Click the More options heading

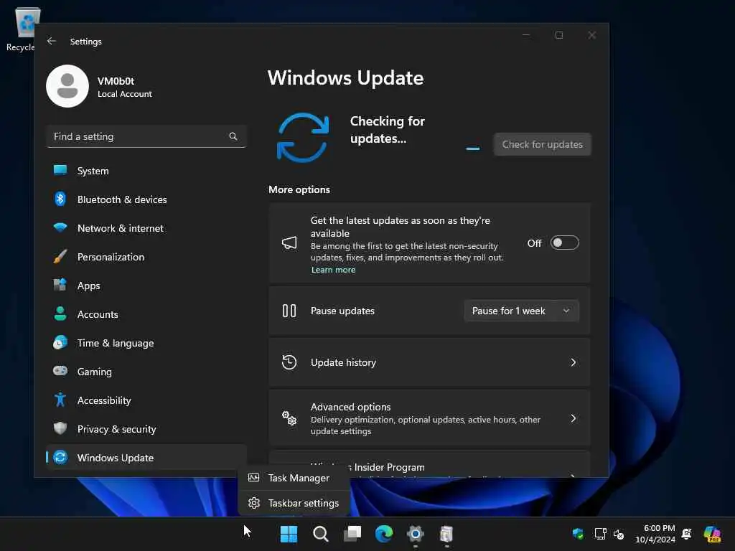299,189
